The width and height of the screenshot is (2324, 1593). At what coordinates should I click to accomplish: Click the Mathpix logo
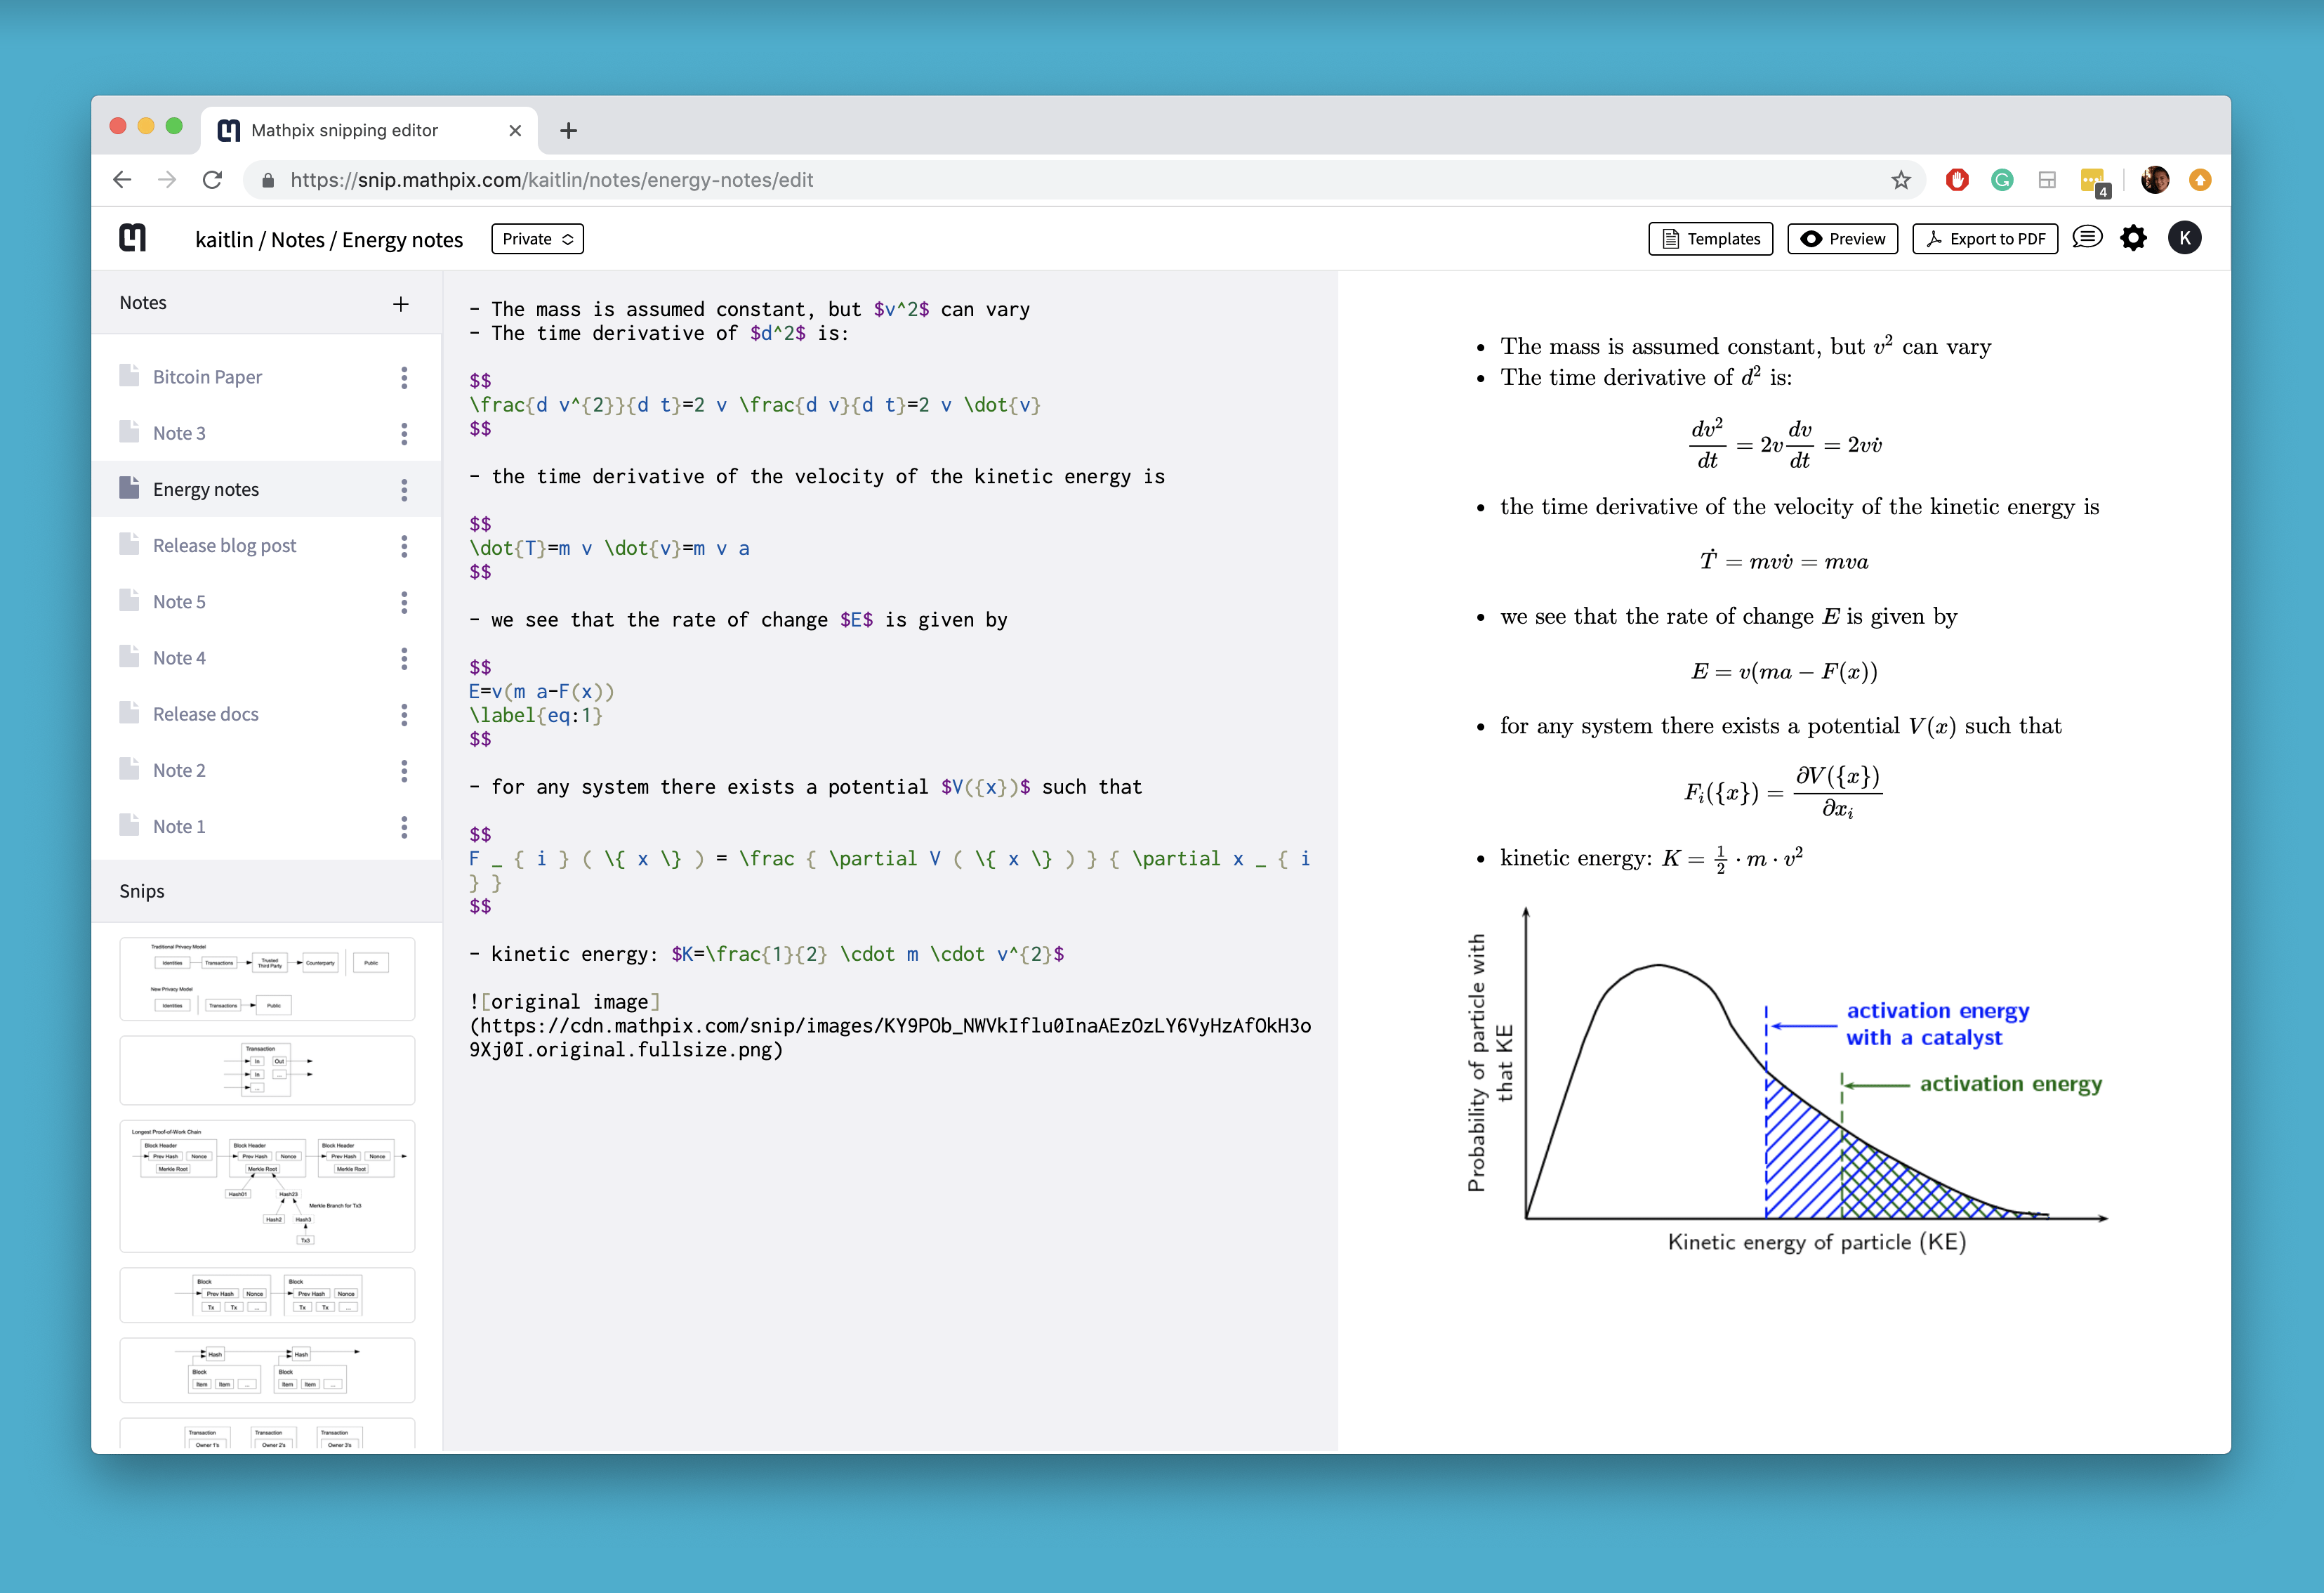click(x=133, y=237)
